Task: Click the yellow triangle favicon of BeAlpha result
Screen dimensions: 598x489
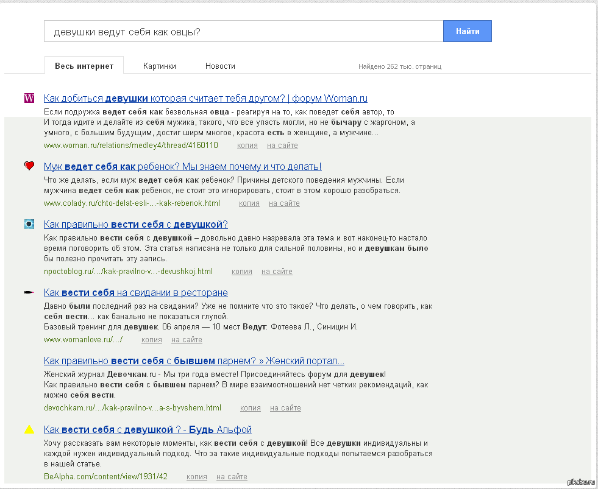Action: tap(29, 429)
